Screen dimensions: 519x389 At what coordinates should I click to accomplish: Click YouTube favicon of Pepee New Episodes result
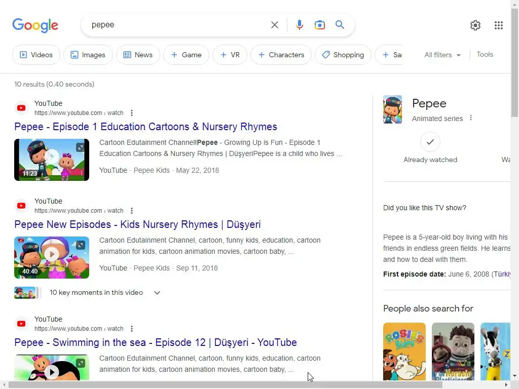pyautogui.click(x=21, y=206)
